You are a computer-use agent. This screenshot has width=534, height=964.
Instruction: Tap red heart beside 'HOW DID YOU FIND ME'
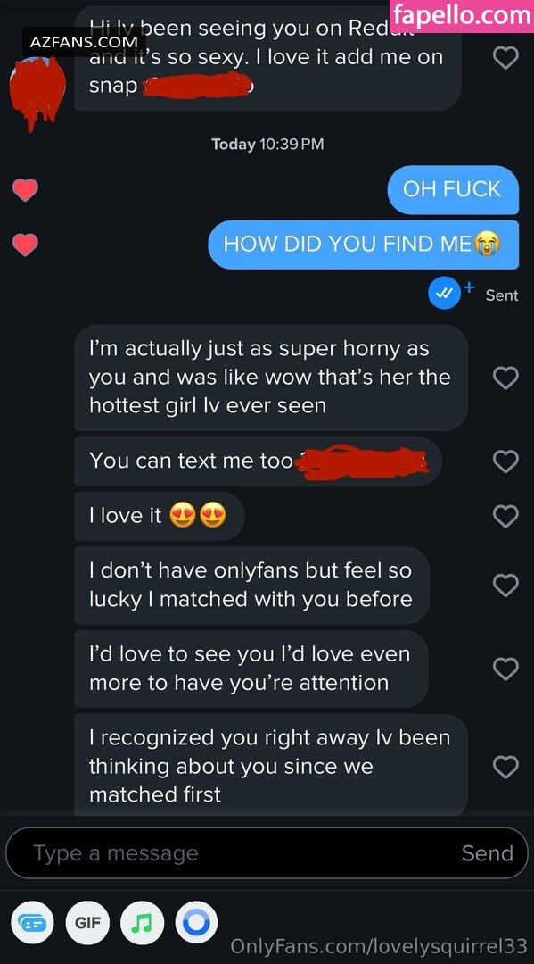[x=25, y=245]
